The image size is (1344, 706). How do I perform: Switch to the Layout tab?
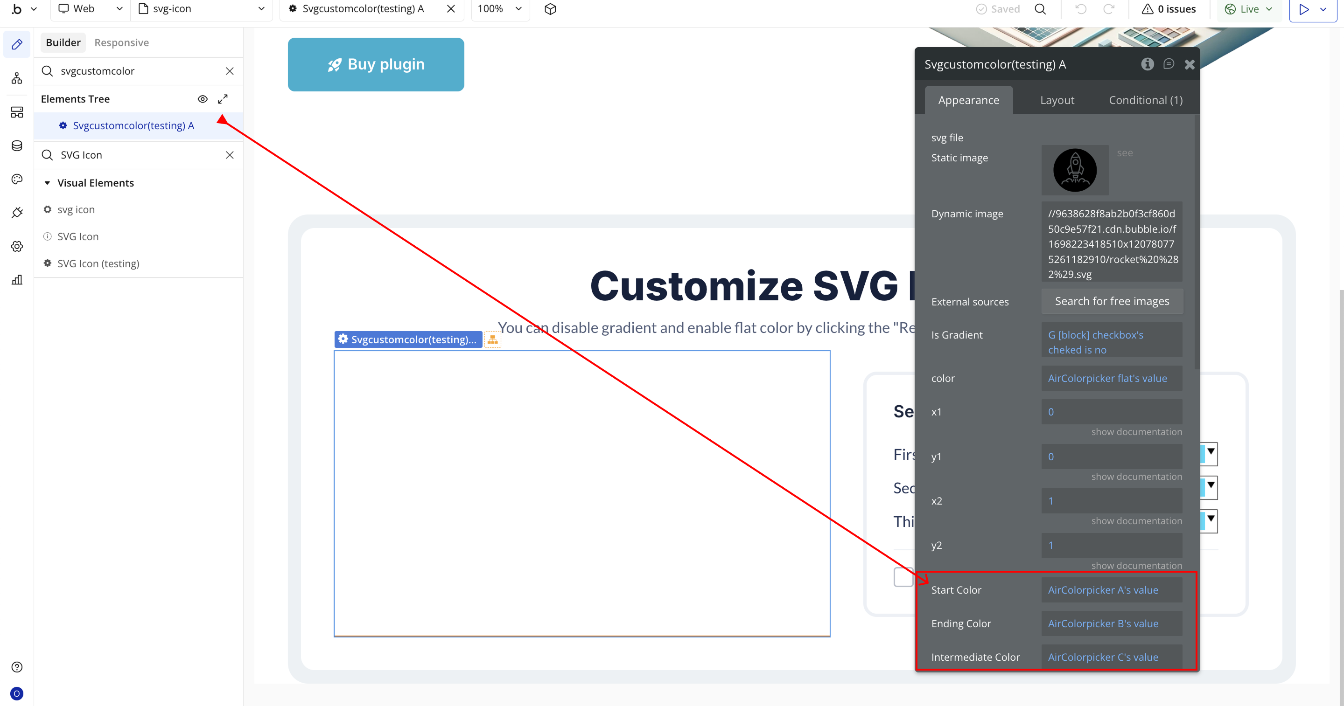coord(1057,100)
